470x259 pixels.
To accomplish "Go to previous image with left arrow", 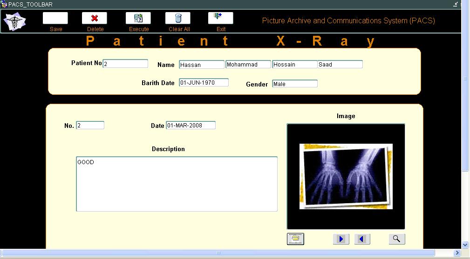I will click(x=362, y=239).
